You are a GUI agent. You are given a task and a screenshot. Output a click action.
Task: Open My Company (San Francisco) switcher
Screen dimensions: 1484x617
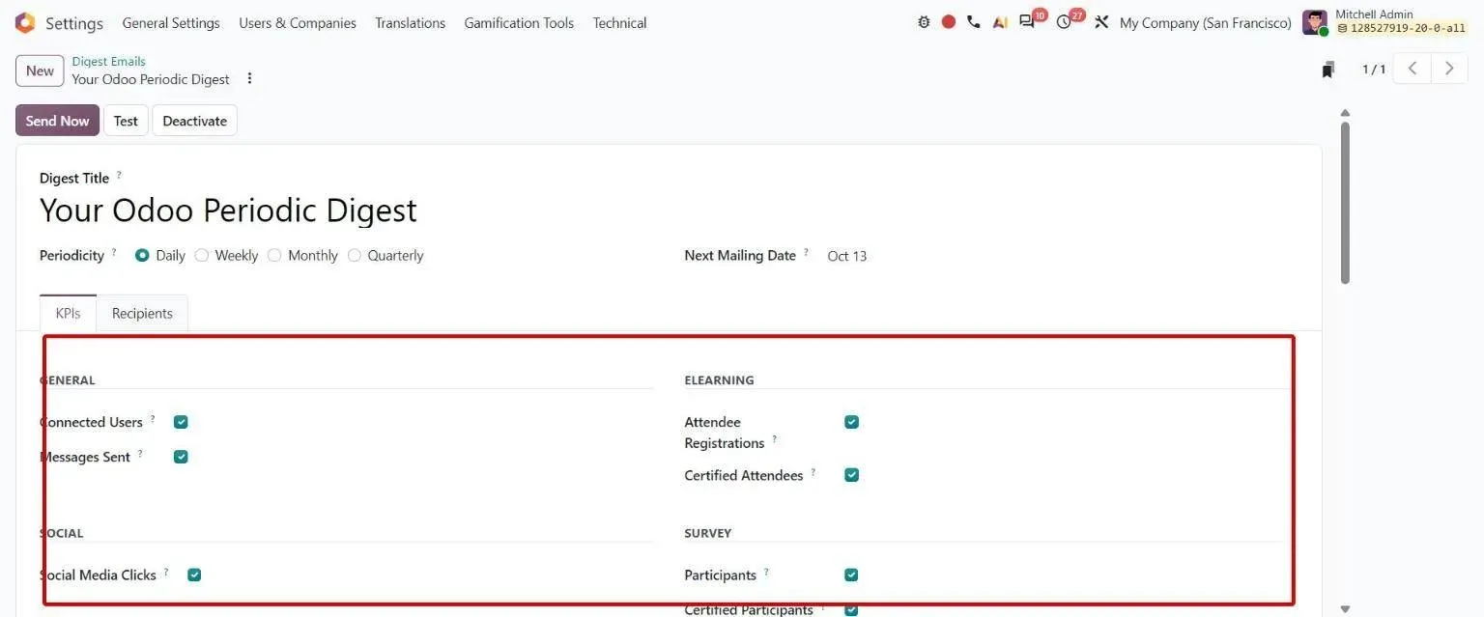click(1205, 23)
